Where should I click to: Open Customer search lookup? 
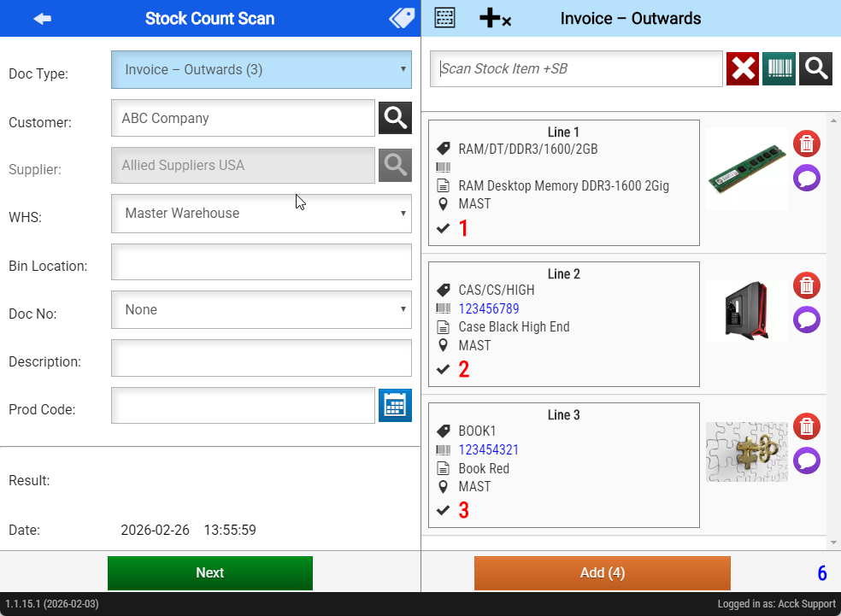396,117
